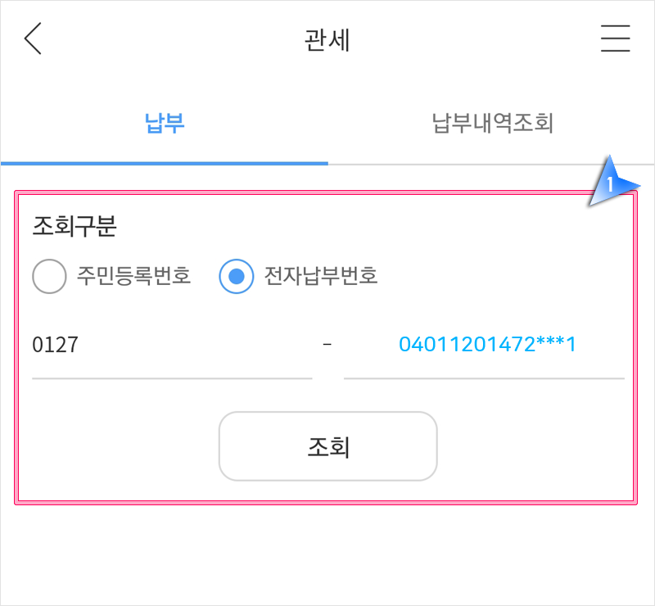Submit the lookup with 조회

tap(327, 446)
